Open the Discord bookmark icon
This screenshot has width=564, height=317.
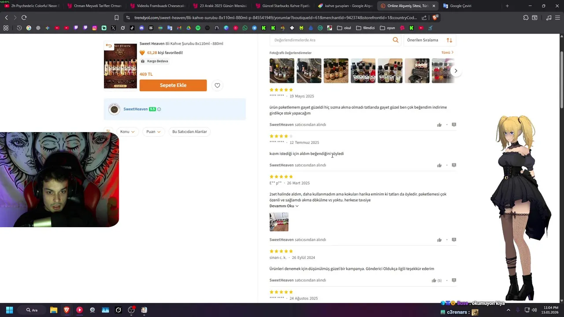click(141, 28)
